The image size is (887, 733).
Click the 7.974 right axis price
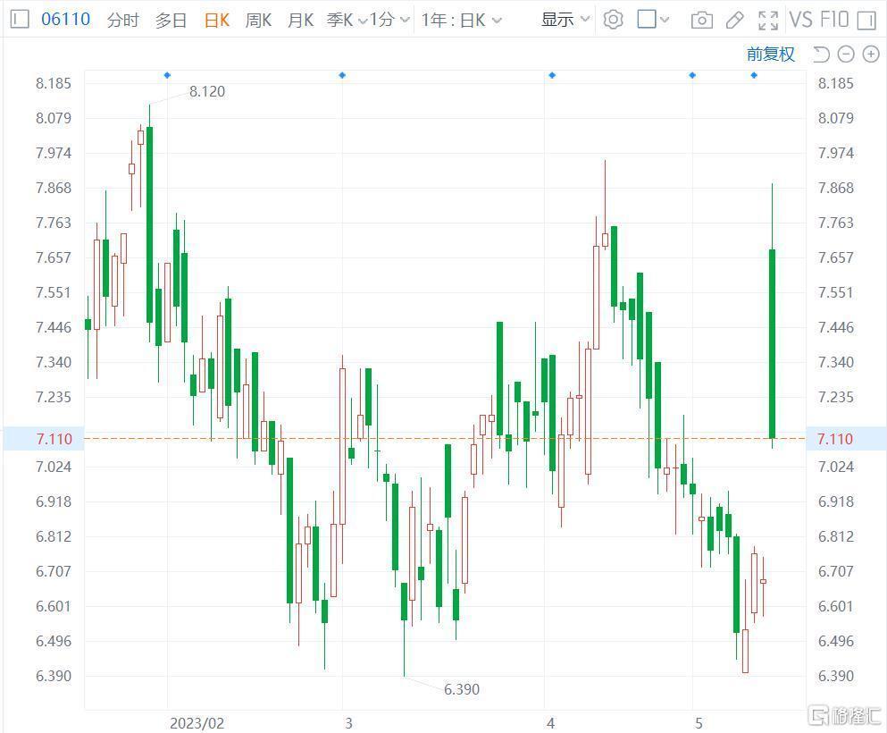(x=835, y=153)
